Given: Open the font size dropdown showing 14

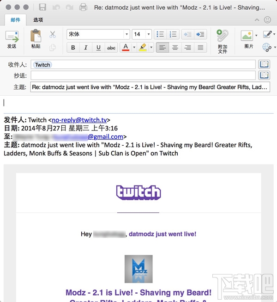Looking at the screenshot, I should tap(149, 34).
